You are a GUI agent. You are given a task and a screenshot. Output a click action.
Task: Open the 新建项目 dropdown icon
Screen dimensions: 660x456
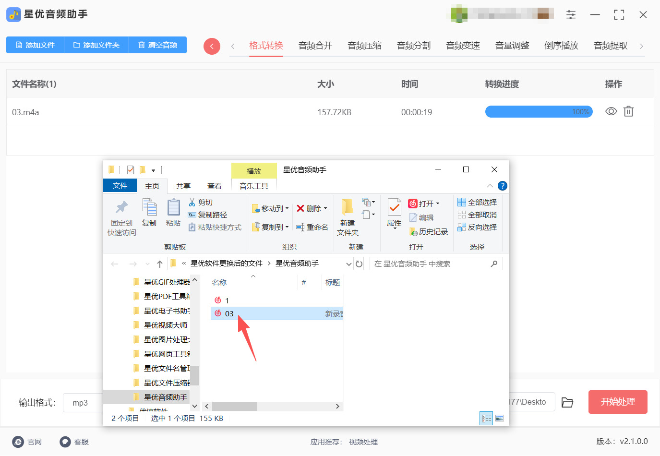point(368,202)
